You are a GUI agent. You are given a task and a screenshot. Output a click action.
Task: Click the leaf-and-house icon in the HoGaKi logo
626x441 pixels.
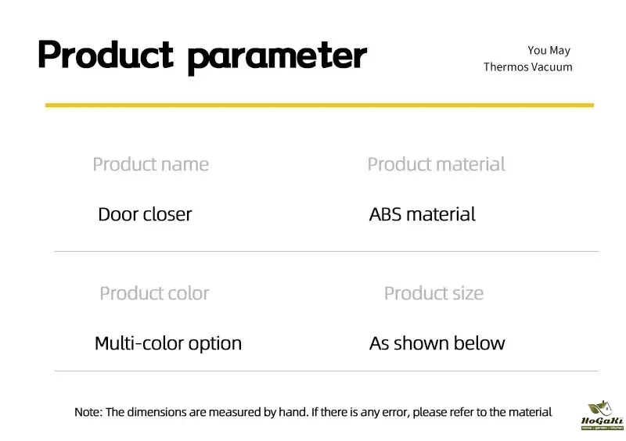tap(600, 409)
